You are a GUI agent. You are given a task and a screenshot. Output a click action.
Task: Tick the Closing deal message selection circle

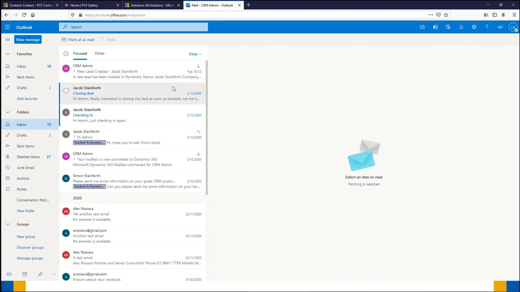click(x=66, y=91)
